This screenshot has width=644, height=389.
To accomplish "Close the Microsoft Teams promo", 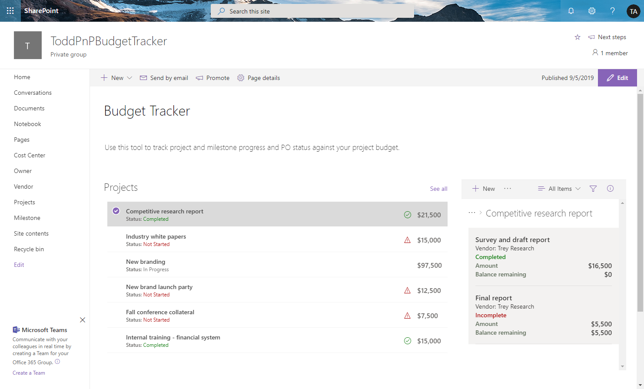I will tap(83, 320).
